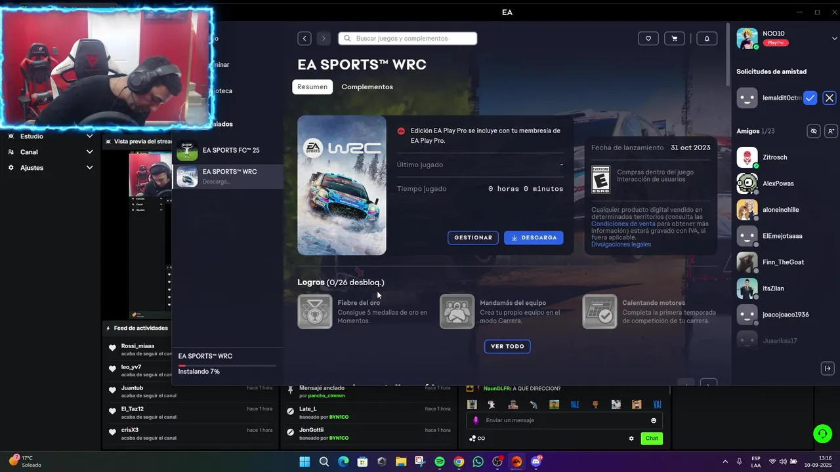Decline the lemalditOctm friend request
Viewport: 840px width, 472px height.
tap(829, 98)
